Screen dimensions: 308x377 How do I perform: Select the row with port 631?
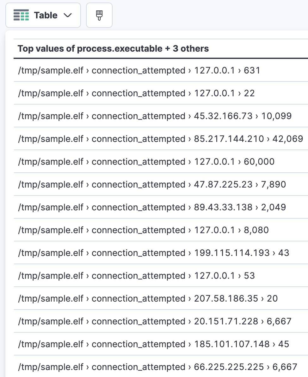pyautogui.click(x=139, y=70)
